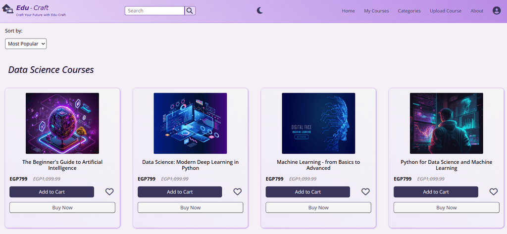This screenshot has height=234, width=507.
Task: Open the Categories menu item
Action: [409, 11]
